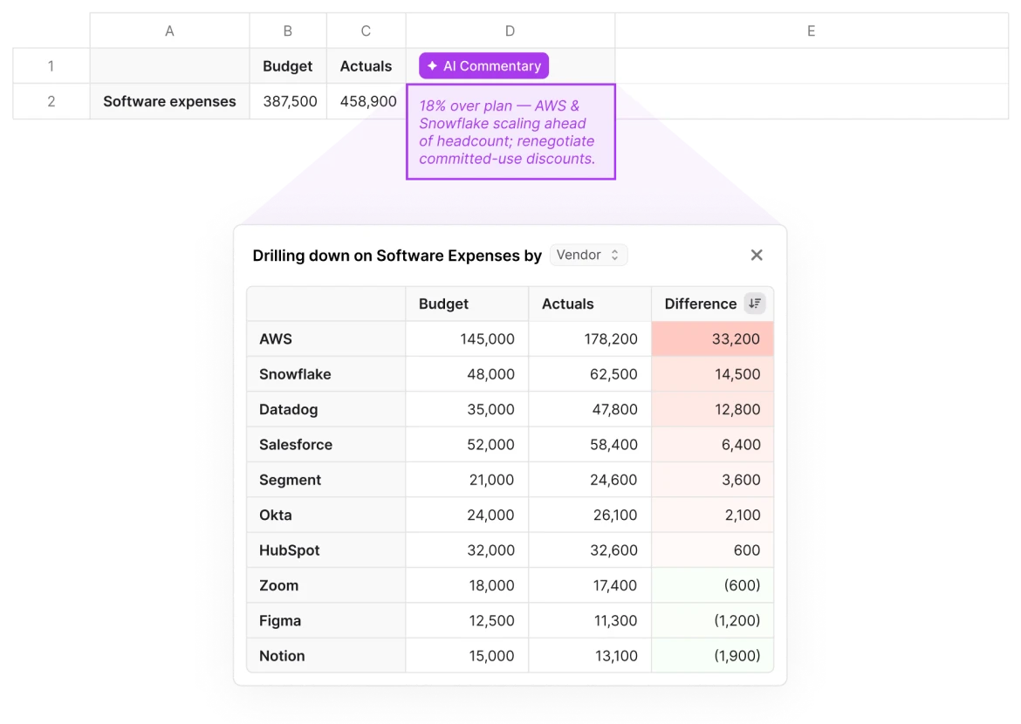Click the Software expenses cell
The image size is (1021, 724).
pyautogui.click(x=169, y=101)
